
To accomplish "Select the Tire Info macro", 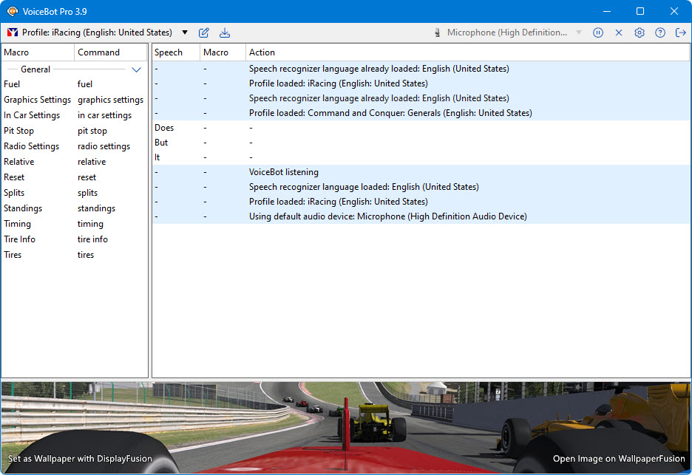I will pos(19,239).
